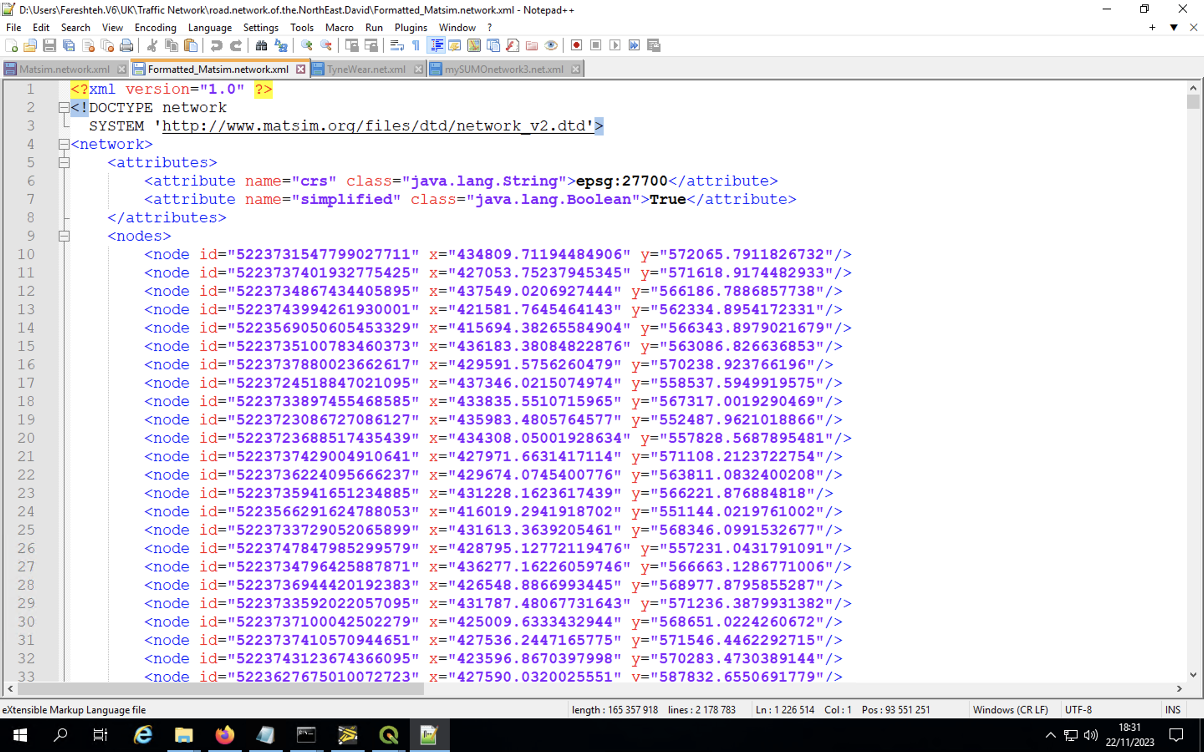Create a new file with the New icon
The height and width of the screenshot is (752, 1204).
coord(12,45)
